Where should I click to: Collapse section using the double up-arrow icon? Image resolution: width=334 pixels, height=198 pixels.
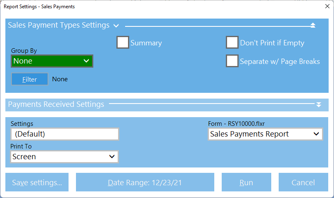pos(313,26)
